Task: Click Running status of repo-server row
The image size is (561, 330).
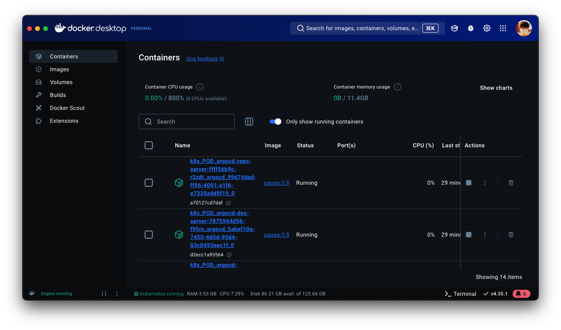Action: point(307,183)
